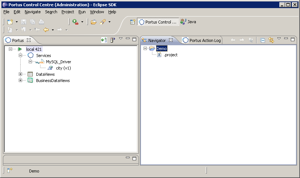Open the New wizard dropdown arrow

click(x=17, y=22)
